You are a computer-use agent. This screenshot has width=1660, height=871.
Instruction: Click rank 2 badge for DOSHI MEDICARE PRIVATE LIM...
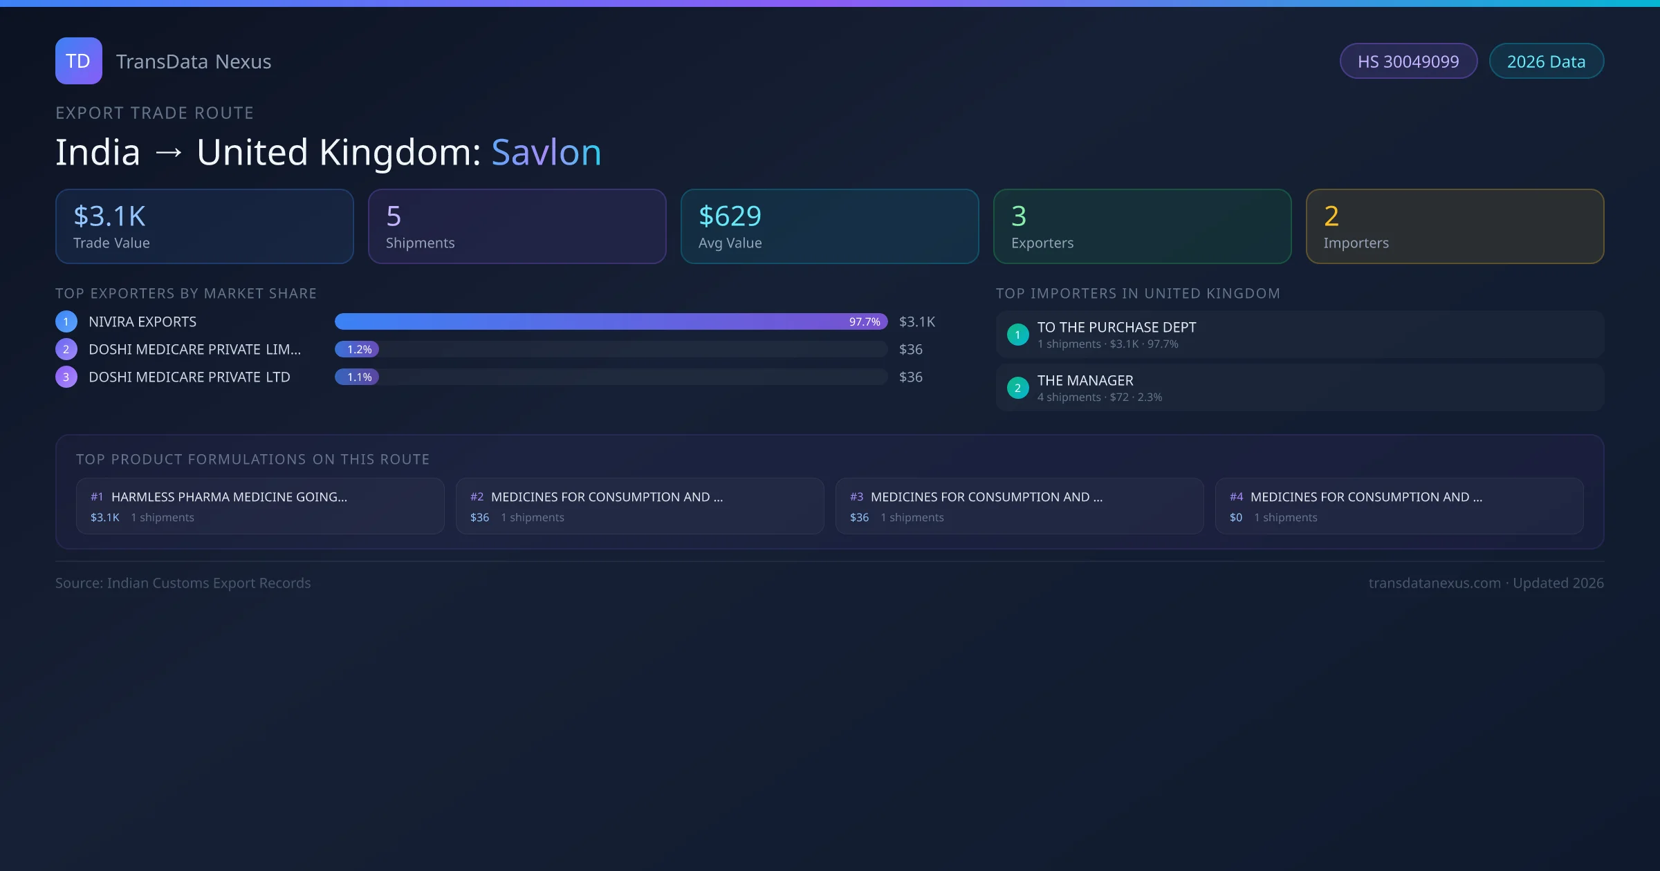pyautogui.click(x=66, y=349)
